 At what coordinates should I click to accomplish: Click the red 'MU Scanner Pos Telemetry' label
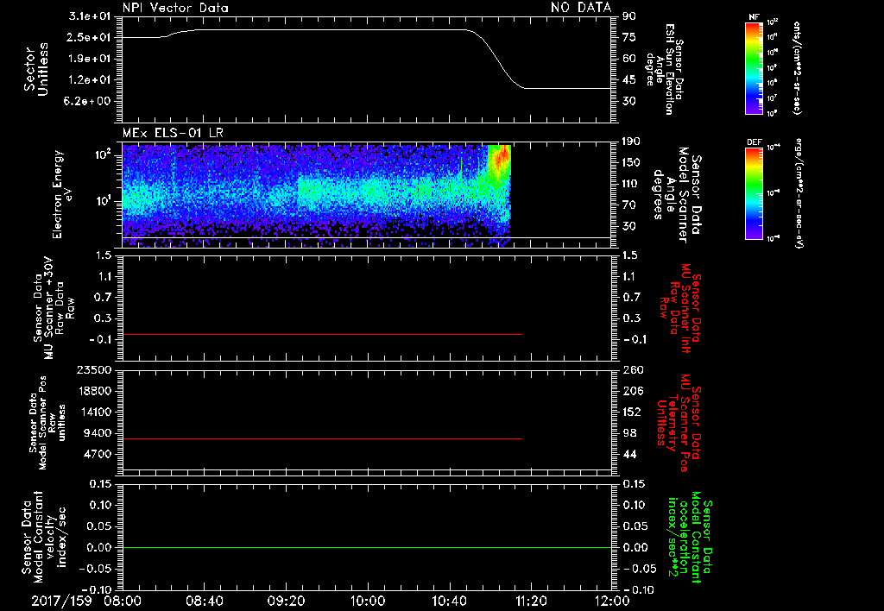(679, 423)
